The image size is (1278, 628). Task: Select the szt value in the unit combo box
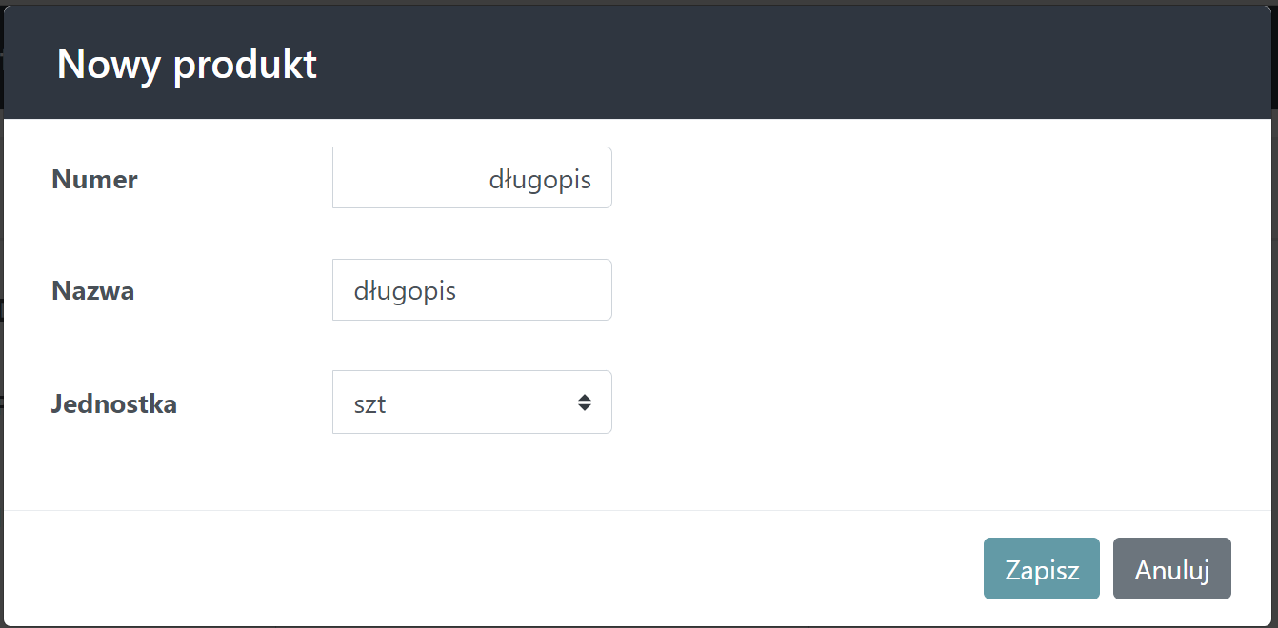370,404
